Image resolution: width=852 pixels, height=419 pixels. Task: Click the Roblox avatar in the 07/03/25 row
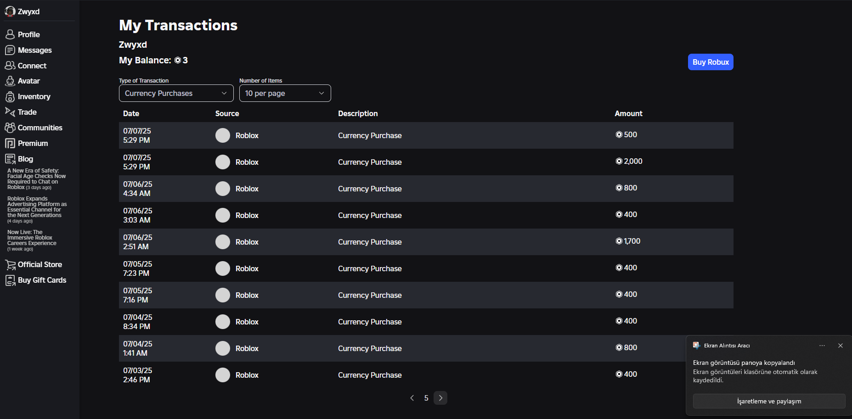[x=223, y=375]
